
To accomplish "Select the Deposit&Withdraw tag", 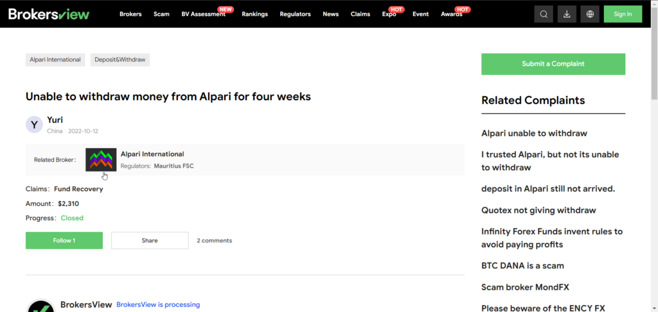I will point(120,60).
